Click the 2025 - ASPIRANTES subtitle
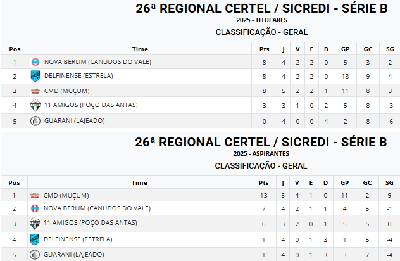Screen dimensions: 400x261 pos(261,154)
